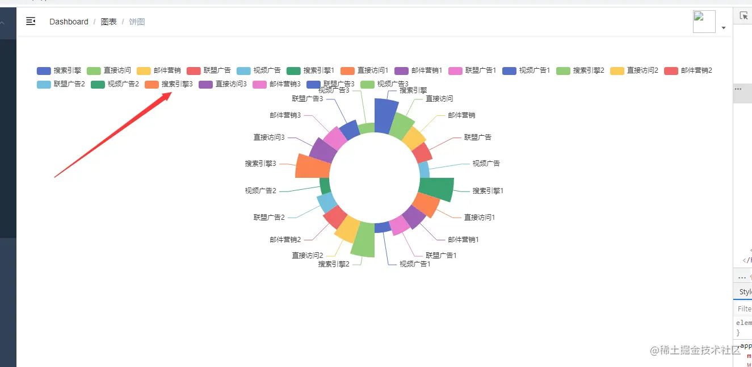Viewport: 752px width, 367px height.
Task: Select the inspect-element icon in DevTools
Action: pos(744,15)
